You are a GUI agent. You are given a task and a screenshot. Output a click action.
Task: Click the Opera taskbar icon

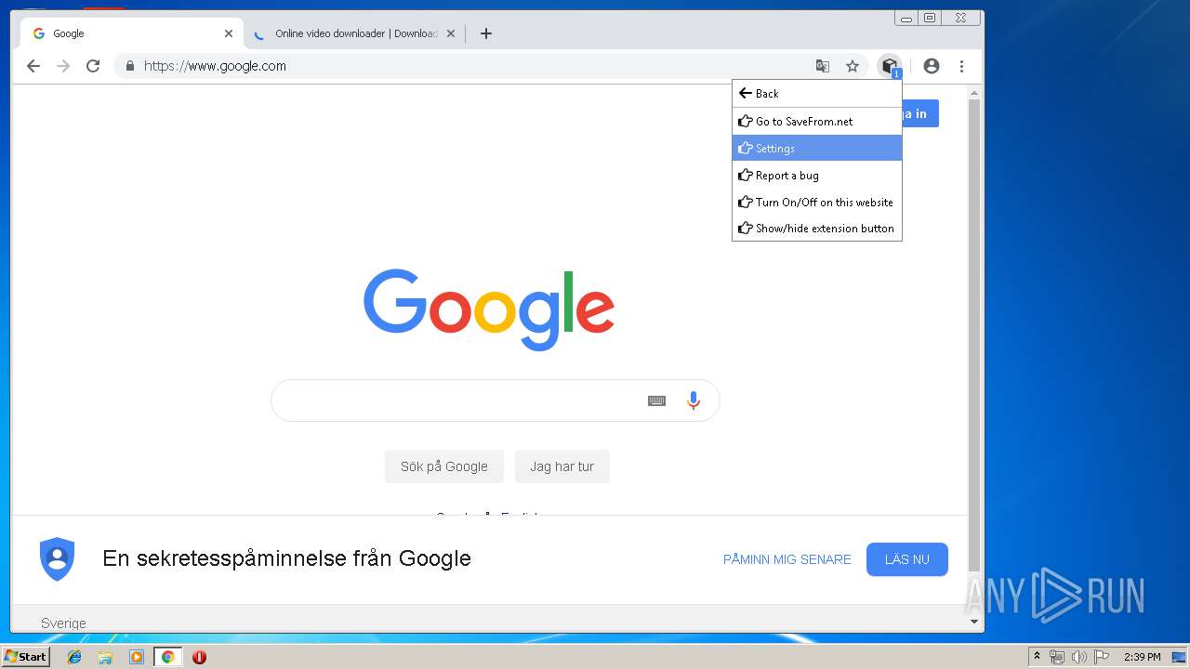[199, 657]
